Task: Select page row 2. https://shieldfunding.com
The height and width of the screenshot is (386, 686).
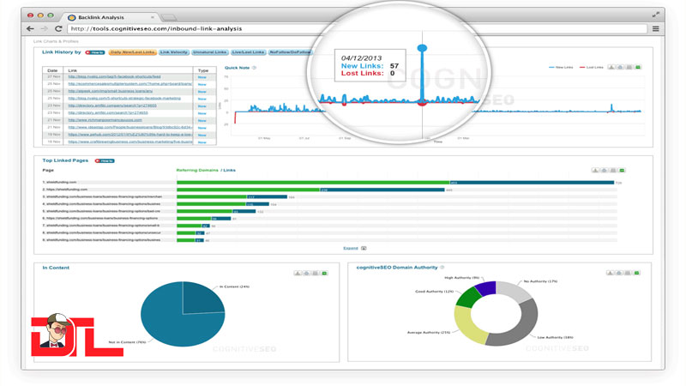Action: [65, 190]
